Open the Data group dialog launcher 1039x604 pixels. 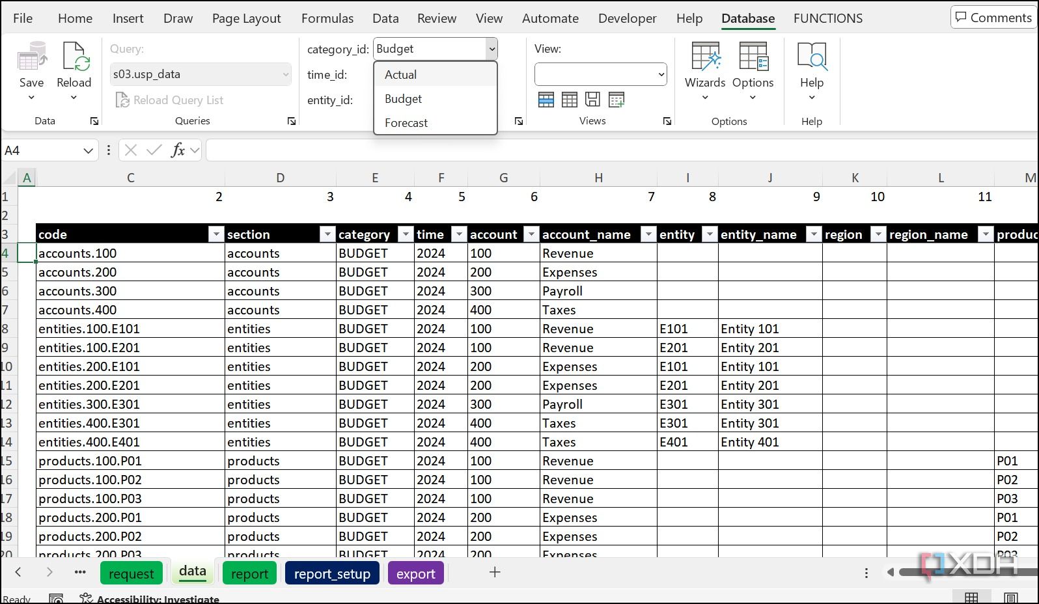point(94,121)
